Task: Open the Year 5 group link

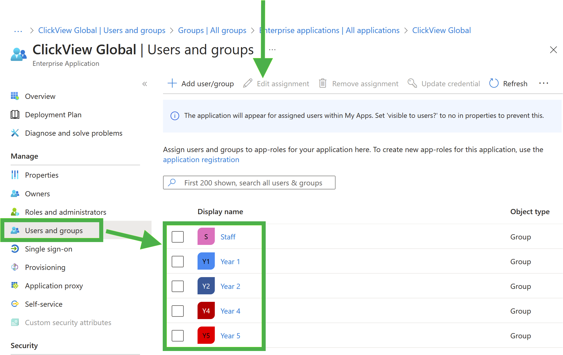Action: 230,336
